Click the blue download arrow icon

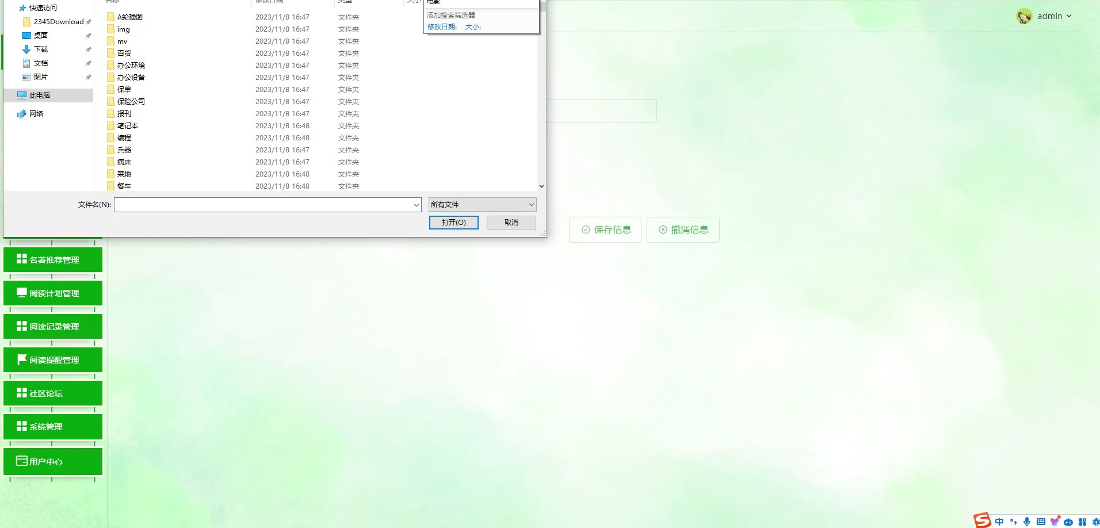(x=26, y=49)
